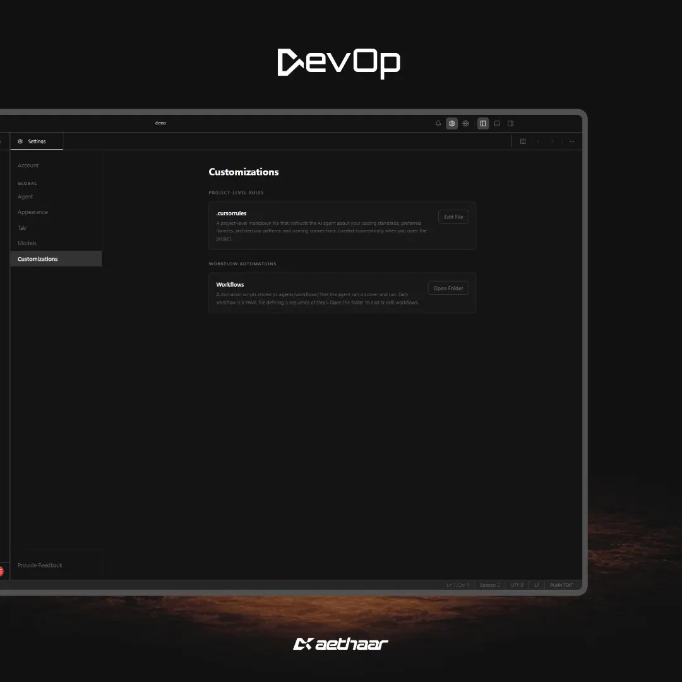Split the editor with the split icon
This screenshot has height=682, width=682.
[523, 141]
